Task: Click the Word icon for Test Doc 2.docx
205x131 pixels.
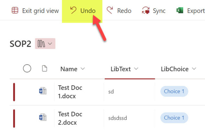Action: pyautogui.click(x=43, y=117)
